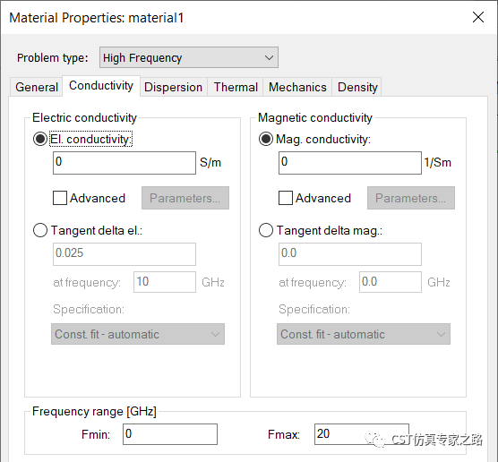
Task: Select the Tangent delta el. option
Action: 40,230
